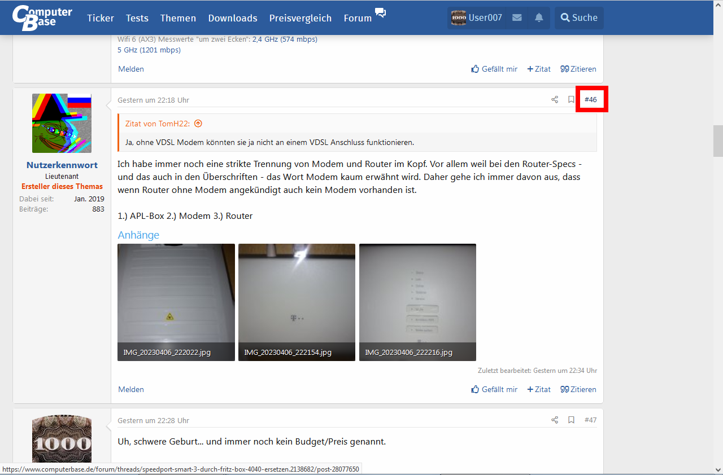Bookmark post #47 using the bookmark icon
This screenshot has height=475, width=723.
pyautogui.click(x=571, y=420)
